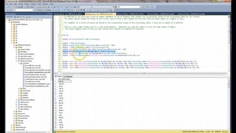Open the File menu
The width and height of the screenshot is (236, 133).
[7, 4]
